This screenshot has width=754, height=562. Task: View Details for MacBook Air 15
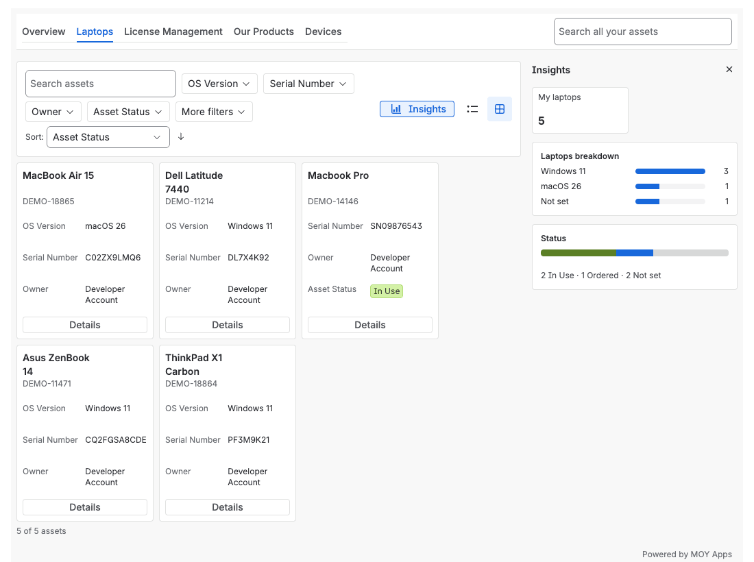pos(84,325)
